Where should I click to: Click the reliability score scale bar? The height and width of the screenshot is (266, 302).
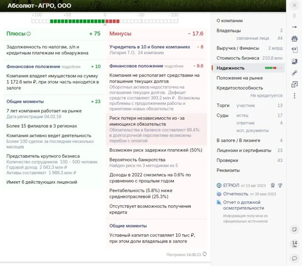click(x=105, y=21)
